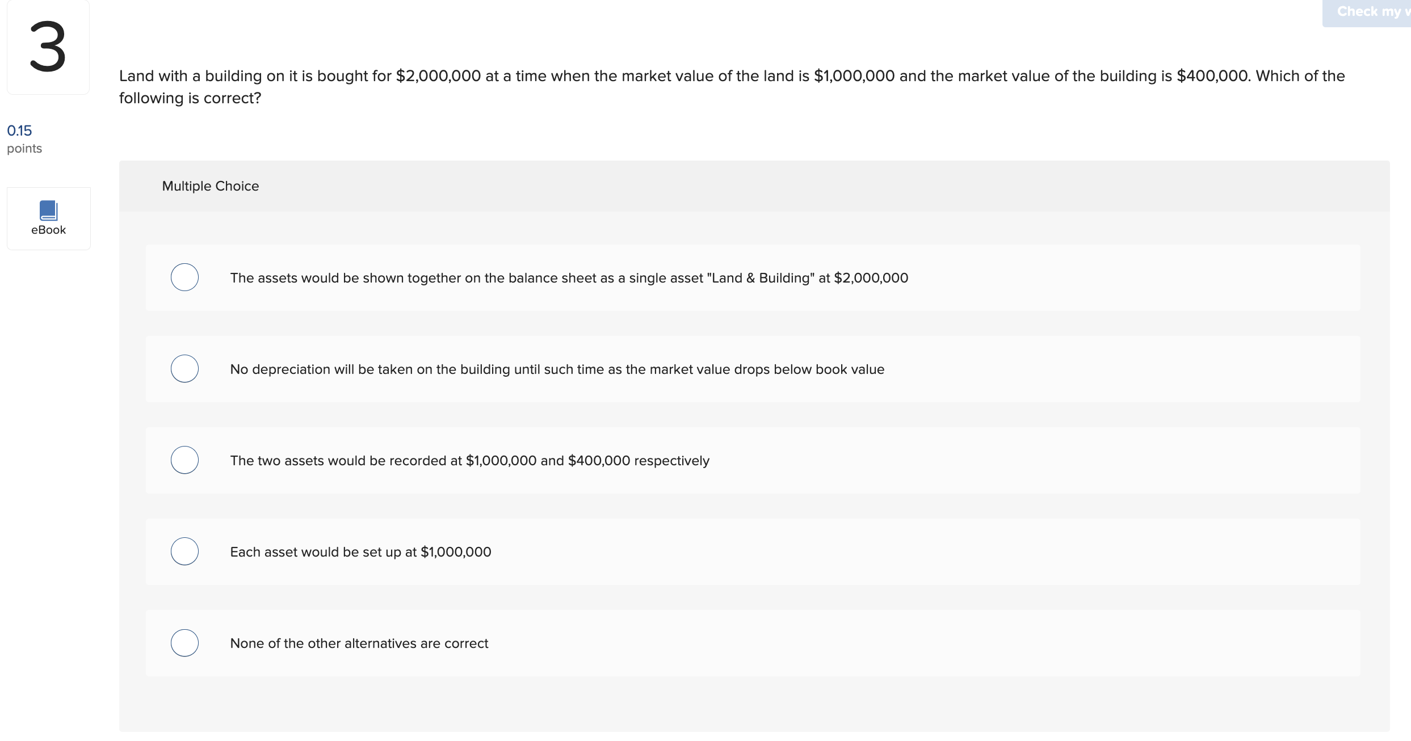Pick radio for "None of the other alternatives"
1411x741 pixels.
(x=184, y=643)
